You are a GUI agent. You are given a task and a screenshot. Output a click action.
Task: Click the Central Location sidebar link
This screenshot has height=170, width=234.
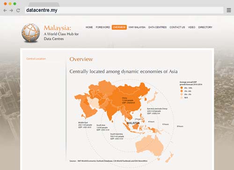click(36, 59)
